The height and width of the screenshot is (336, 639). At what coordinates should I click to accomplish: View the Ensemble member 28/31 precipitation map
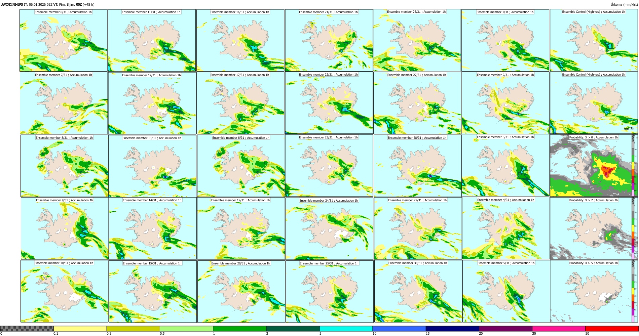point(417,166)
